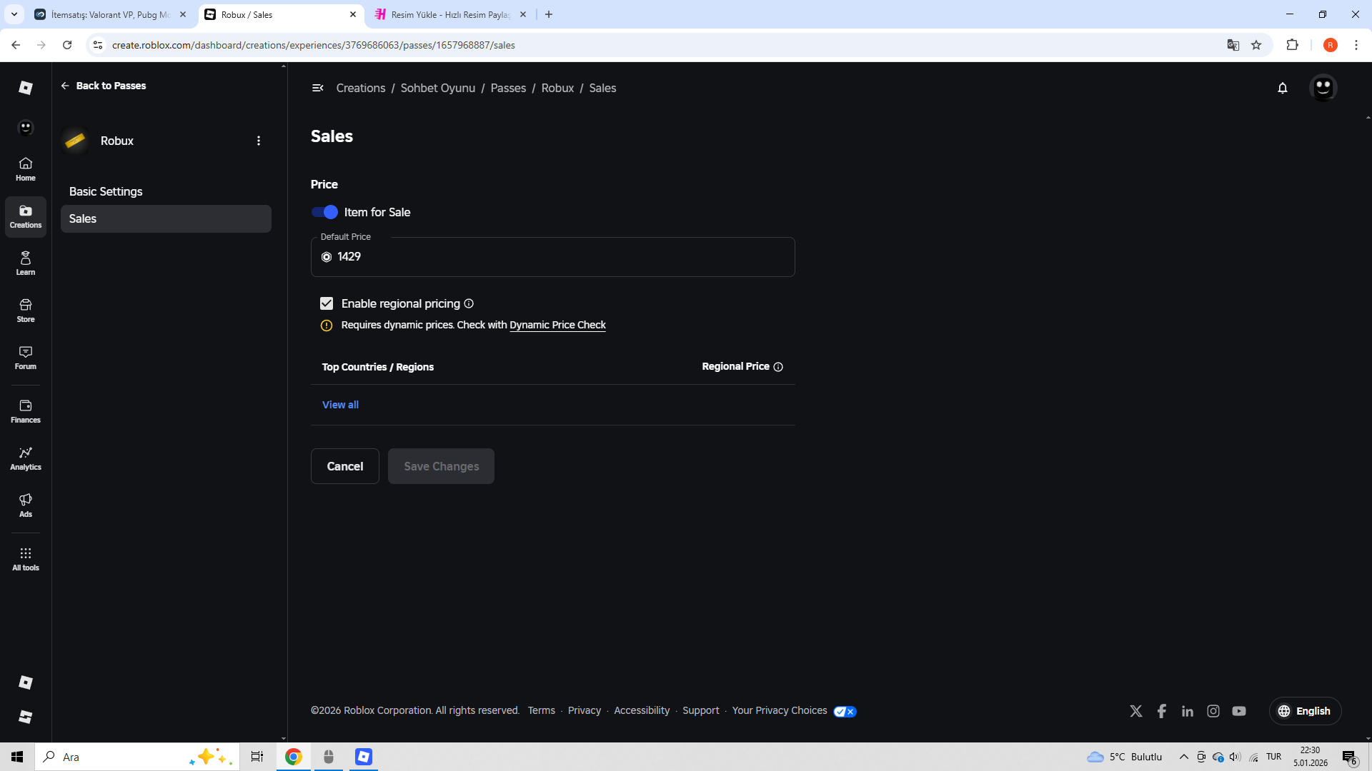The height and width of the screenshot is (771, 1372).
Task: Open the Creations section icon
Action: pyautogui.click(x=26, y=216)
